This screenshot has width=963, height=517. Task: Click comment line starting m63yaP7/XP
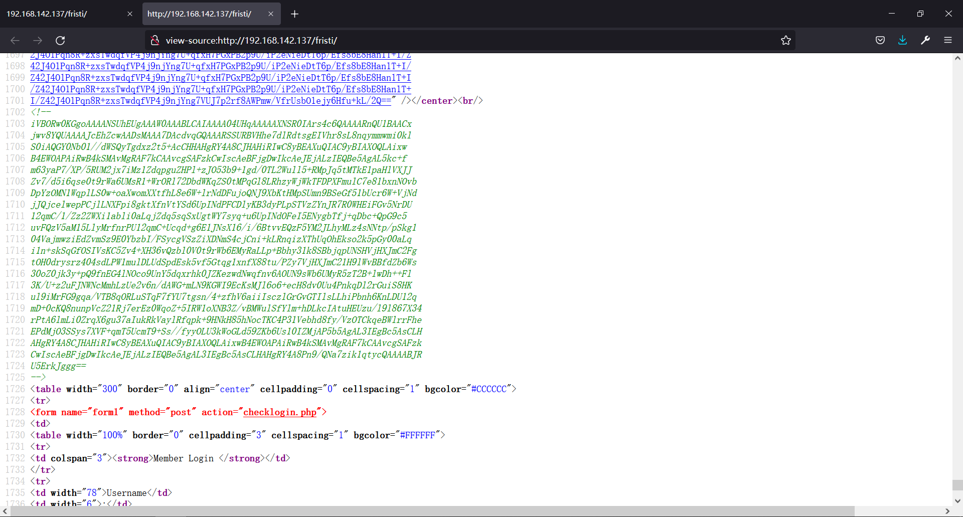point(221,170)
